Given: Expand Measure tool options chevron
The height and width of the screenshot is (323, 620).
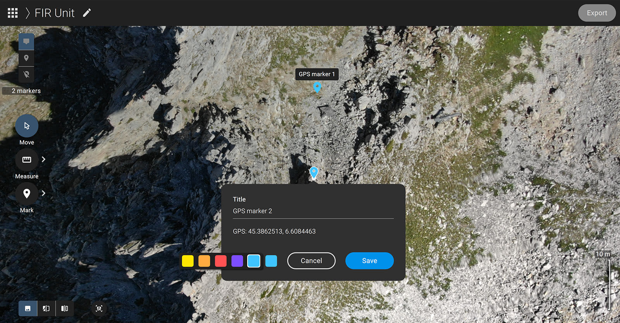Looking at the screenshot, I should (x=43, y=159).
